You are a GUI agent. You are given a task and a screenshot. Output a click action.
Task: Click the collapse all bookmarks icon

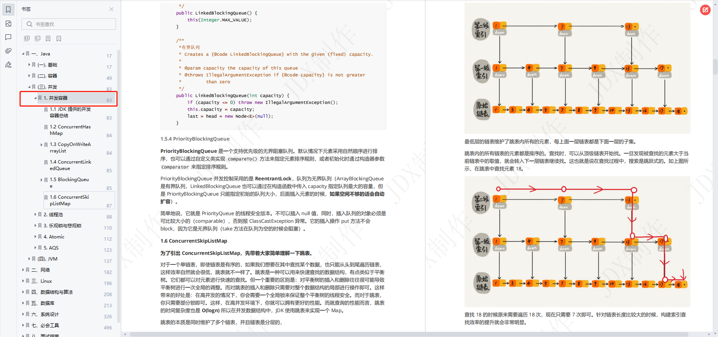pyautogui.click(x=38, y=39)
